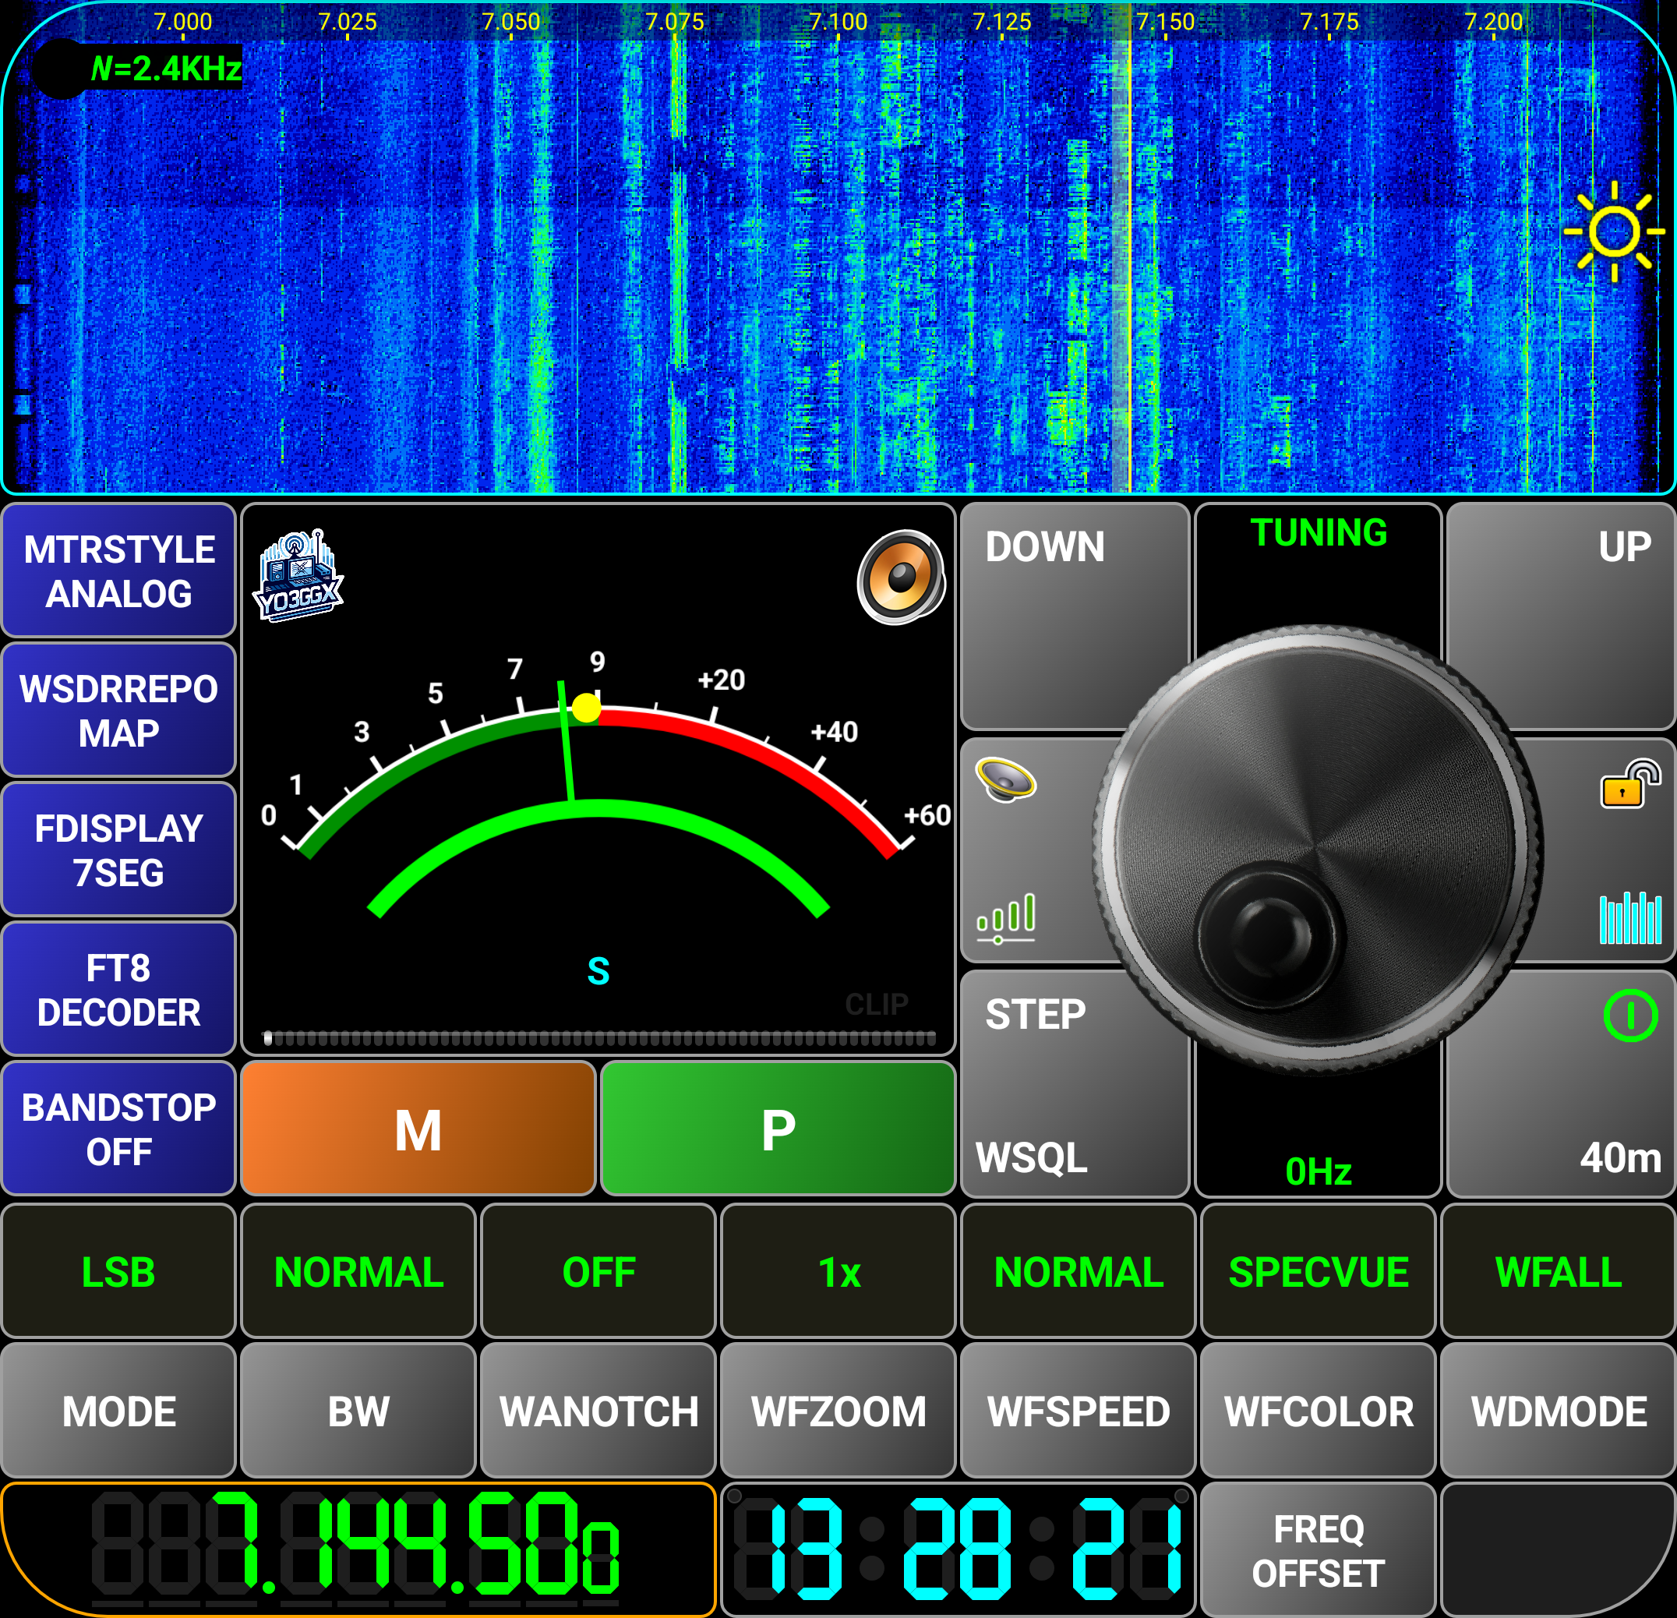The width and height of the screenshot is (1677, 1618).
Task: Open the FT8 DECODER panel
Action: click(119, 990)
